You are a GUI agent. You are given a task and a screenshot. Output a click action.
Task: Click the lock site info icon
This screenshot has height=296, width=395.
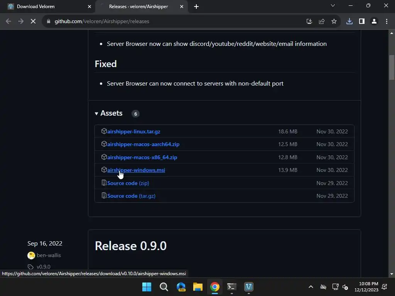coord(49,22)
